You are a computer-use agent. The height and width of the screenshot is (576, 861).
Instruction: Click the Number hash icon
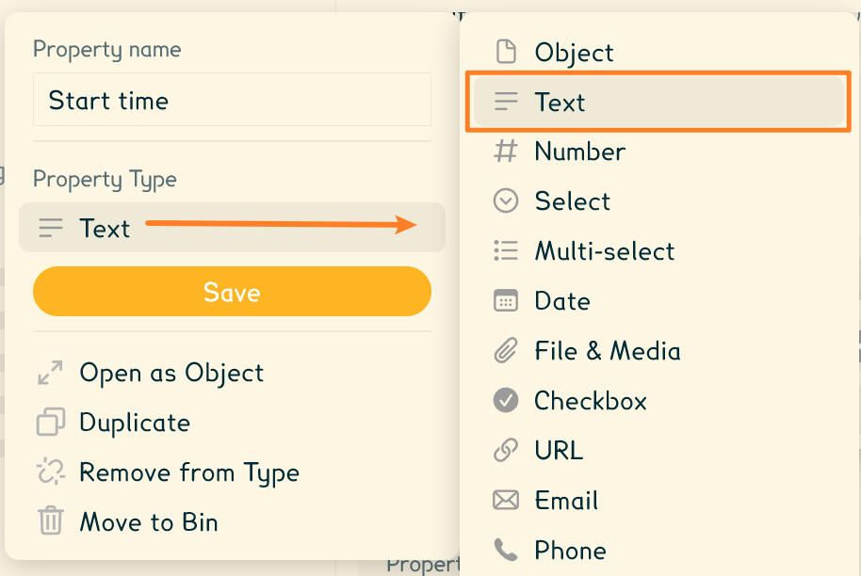(x=506, y=152)
